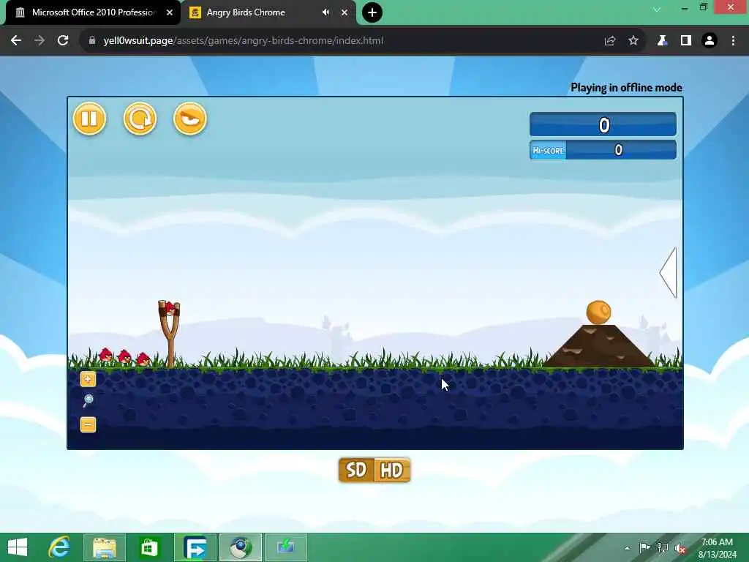Click the red bird on the slingshot
The width and height of the screenshot is (749, 562).
pyautogui.click(x=170, y=309)
